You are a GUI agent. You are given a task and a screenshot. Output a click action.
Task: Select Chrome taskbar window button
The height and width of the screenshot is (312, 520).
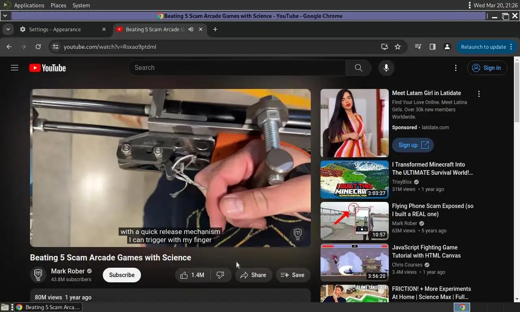tap(48, 307)
